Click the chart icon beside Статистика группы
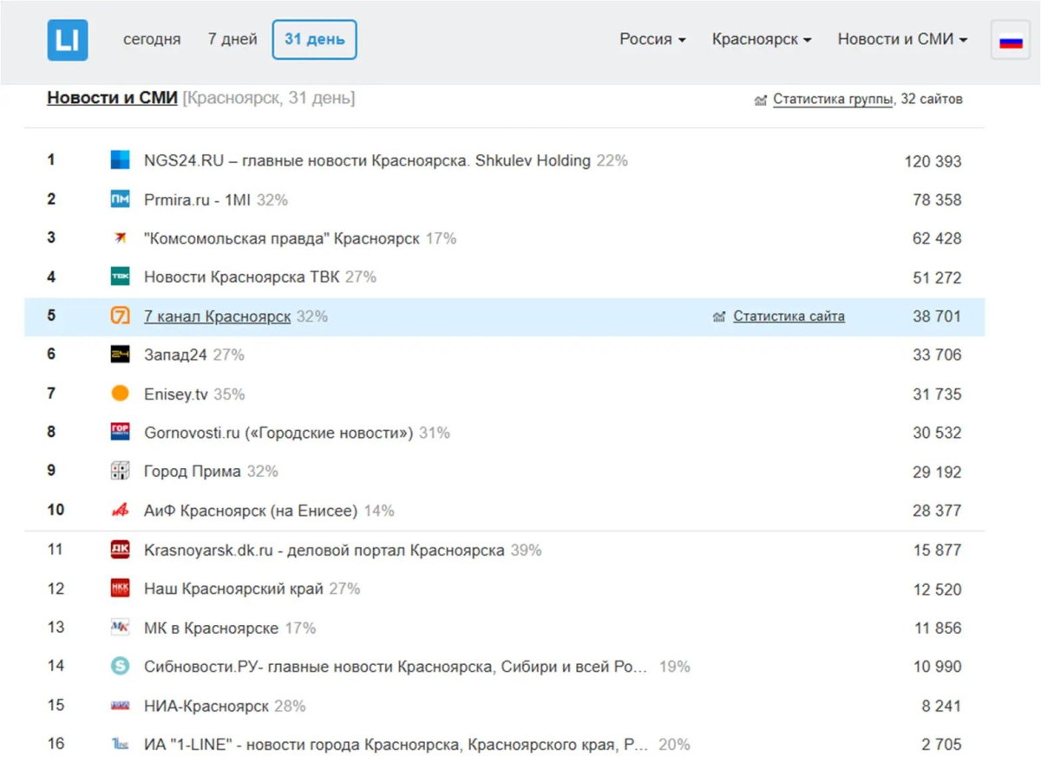Screen dimensions: 1041x762 click(x=761, y=101)
